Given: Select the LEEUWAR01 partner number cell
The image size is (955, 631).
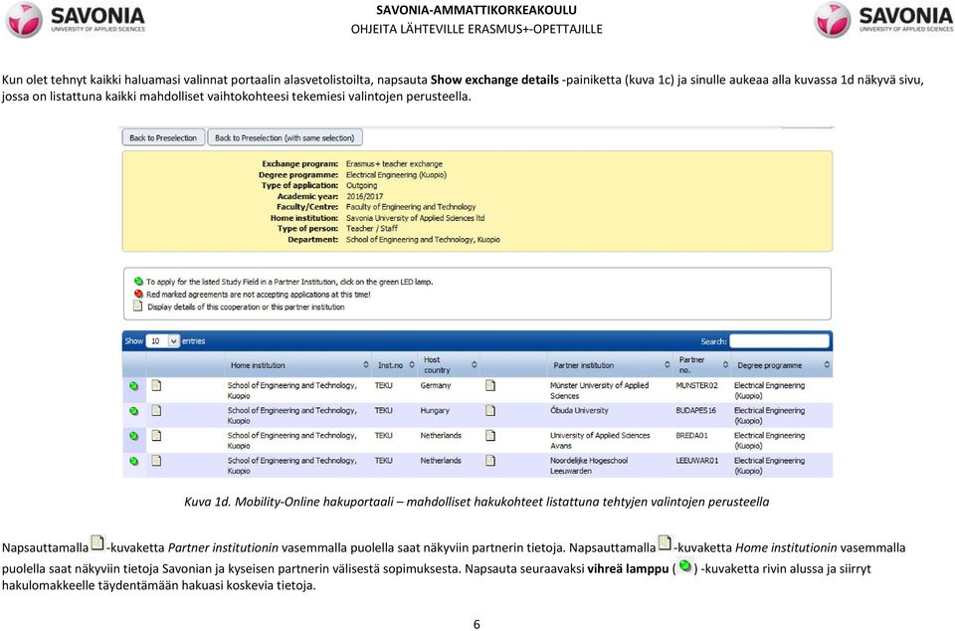Looking at the screenshot, I should click(x=697, y=461).
